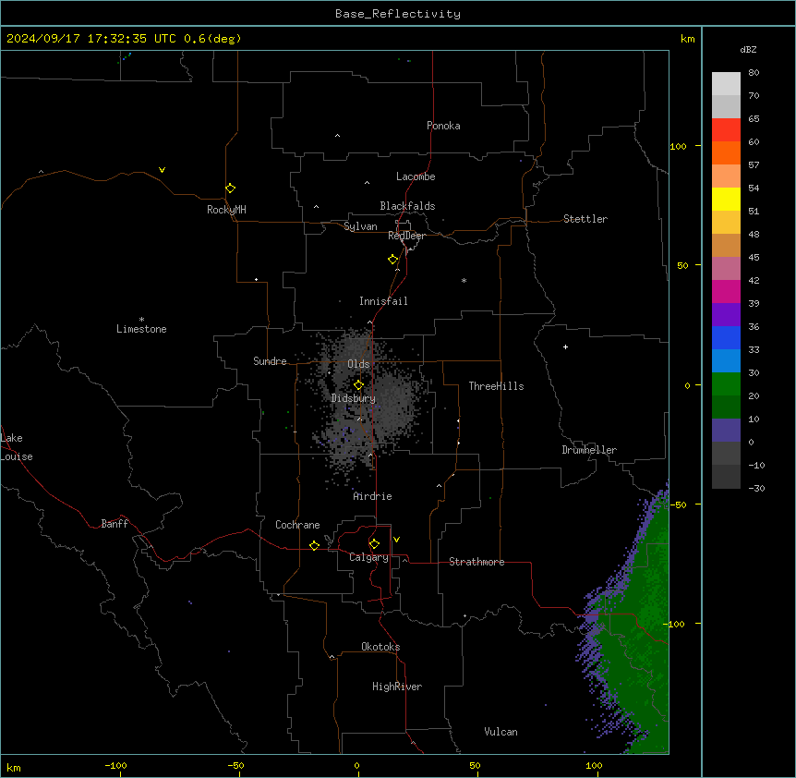
Task: Select the purple swatch between 39 and 36 dBZ
Action: [x=726, y=314]
